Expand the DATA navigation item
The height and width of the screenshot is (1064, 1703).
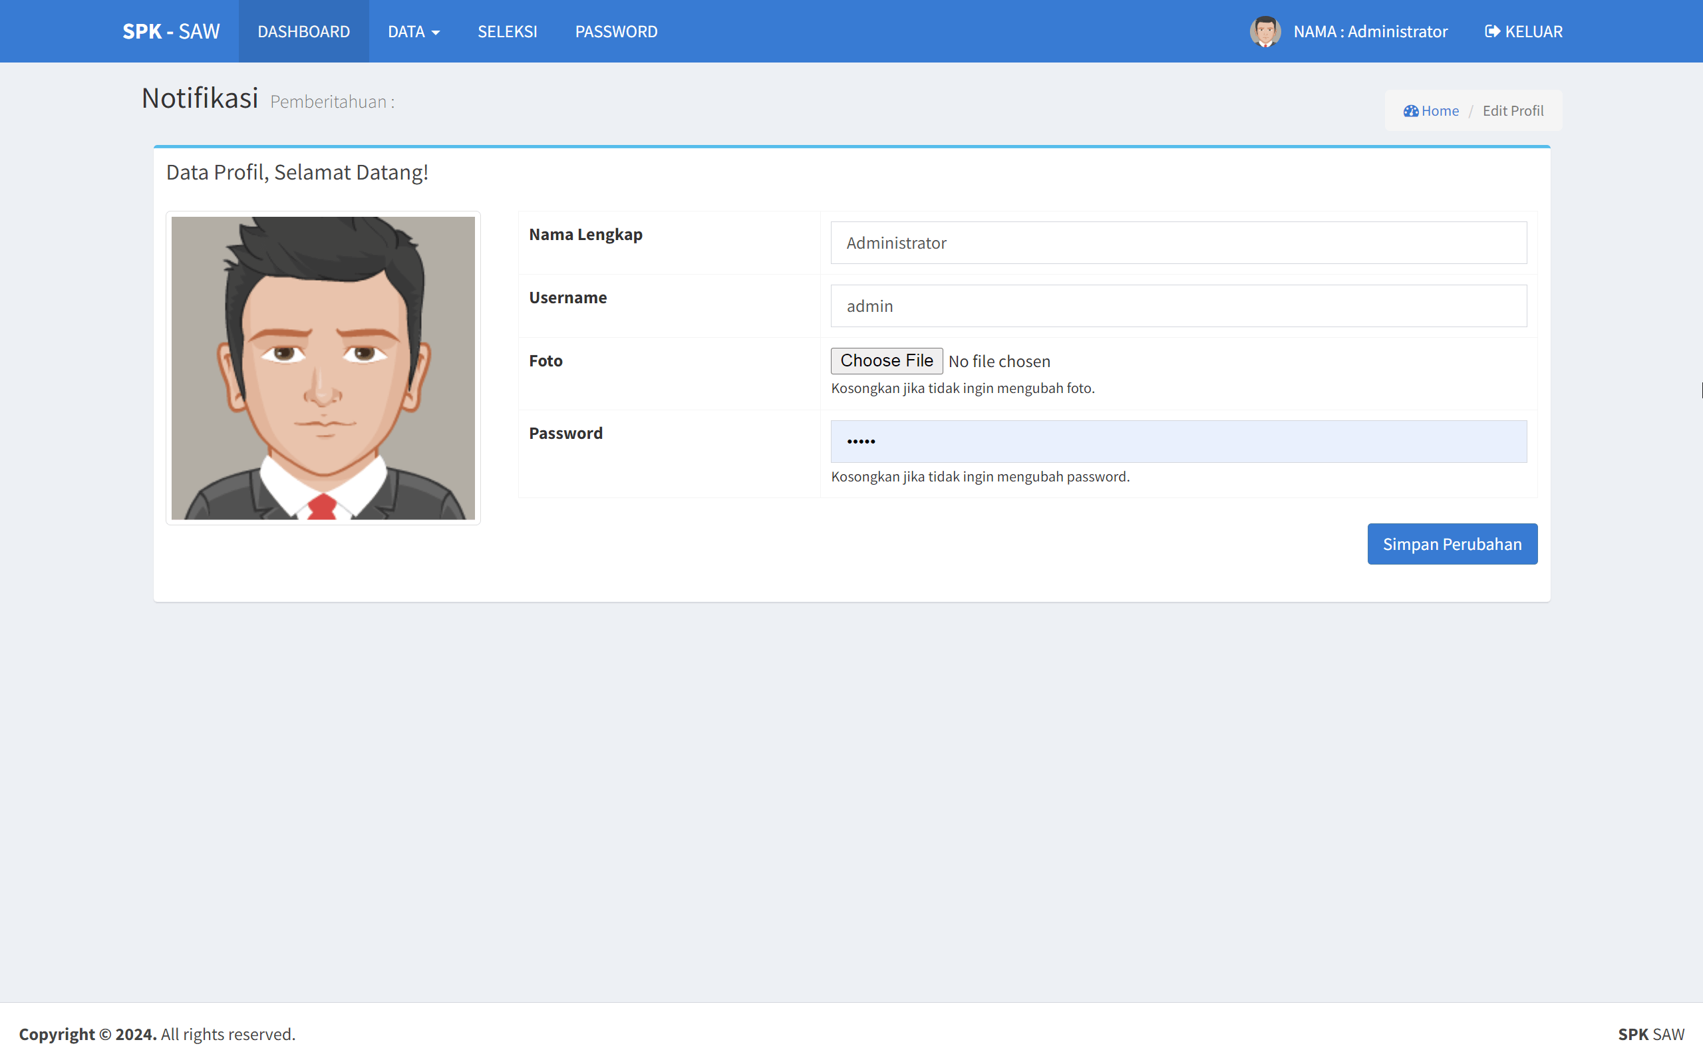coord(414,31)
